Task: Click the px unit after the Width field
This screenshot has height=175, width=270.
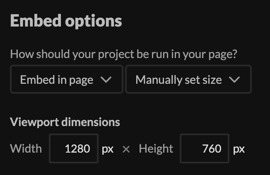Action: coord(108,149)
